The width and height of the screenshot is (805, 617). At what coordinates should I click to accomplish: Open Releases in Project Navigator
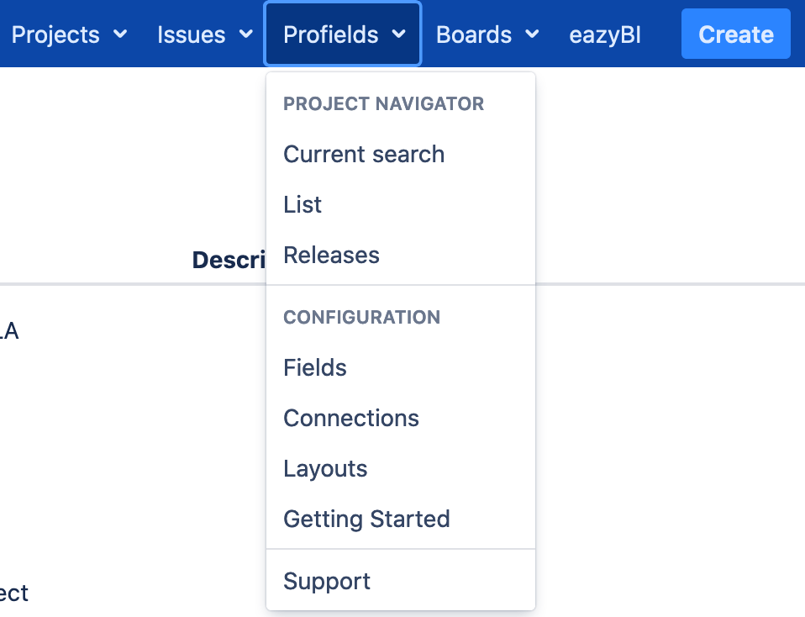click(331, 256)
